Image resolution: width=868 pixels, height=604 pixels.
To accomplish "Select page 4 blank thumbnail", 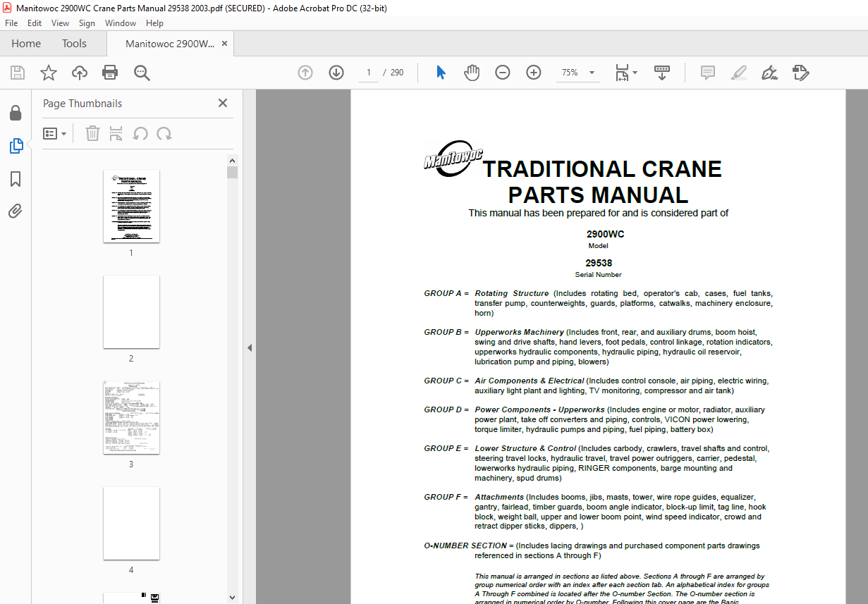I will pyautogui.click(x=131, y=524).
